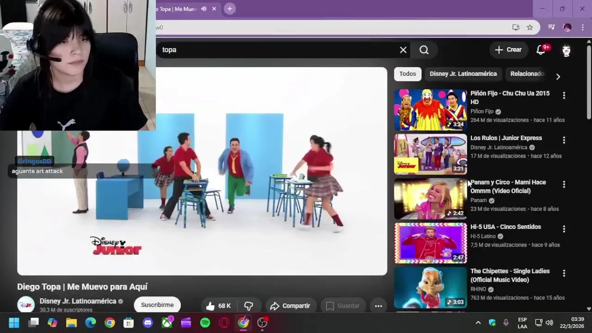Open The Chipettes Single Ladies thumbnail

pyautogui.click(x=431, y=287)
